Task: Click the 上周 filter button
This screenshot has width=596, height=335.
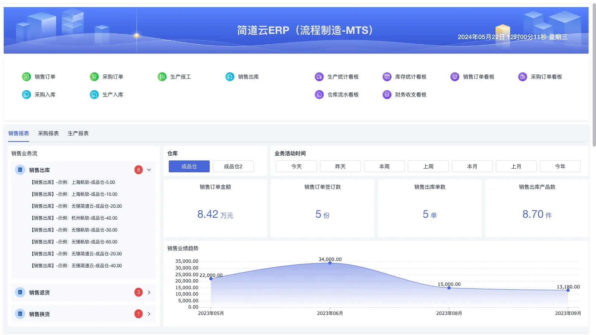Action: tap(428, 166)
